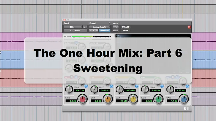Toggle the 285.9 Hz band IN button

[111, 86]
